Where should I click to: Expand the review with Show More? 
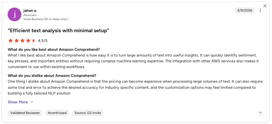[18, 102]
